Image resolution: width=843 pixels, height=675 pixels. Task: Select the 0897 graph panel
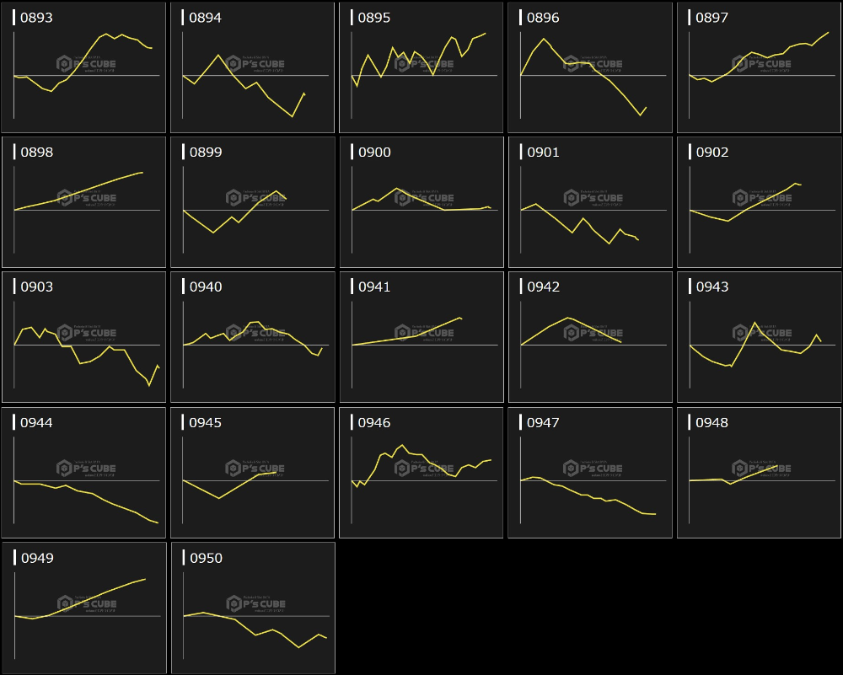(x=759, y=67)
